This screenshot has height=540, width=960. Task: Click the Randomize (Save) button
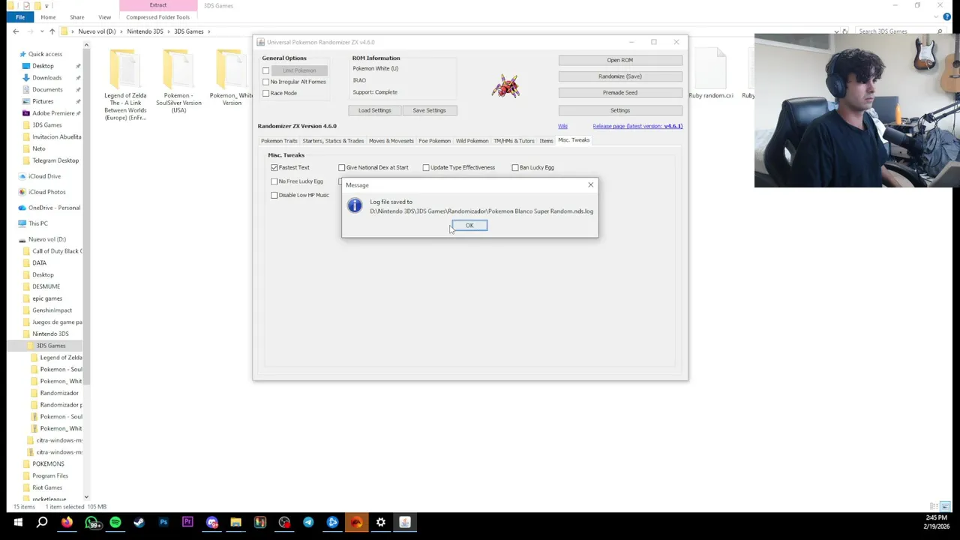coord(620,76)
